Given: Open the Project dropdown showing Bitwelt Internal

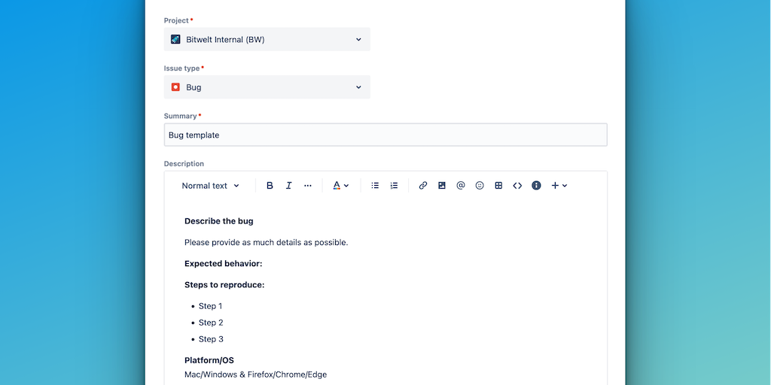Looking at the screenshot, I should pos(267,40).
